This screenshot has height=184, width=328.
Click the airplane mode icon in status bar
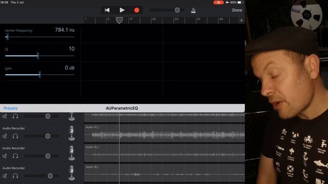coord(227,3)
